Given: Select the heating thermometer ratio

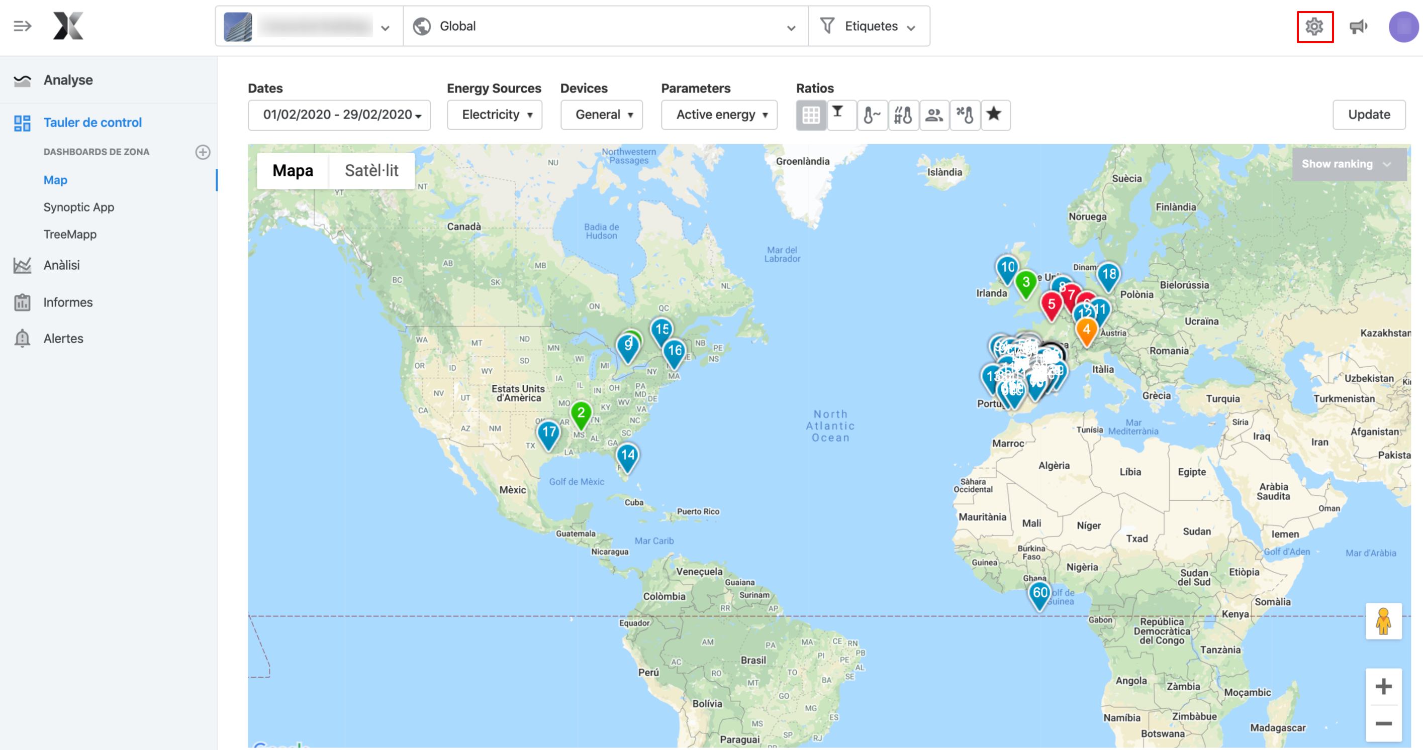Looking at the screenshot, I should tap(903, 115).
